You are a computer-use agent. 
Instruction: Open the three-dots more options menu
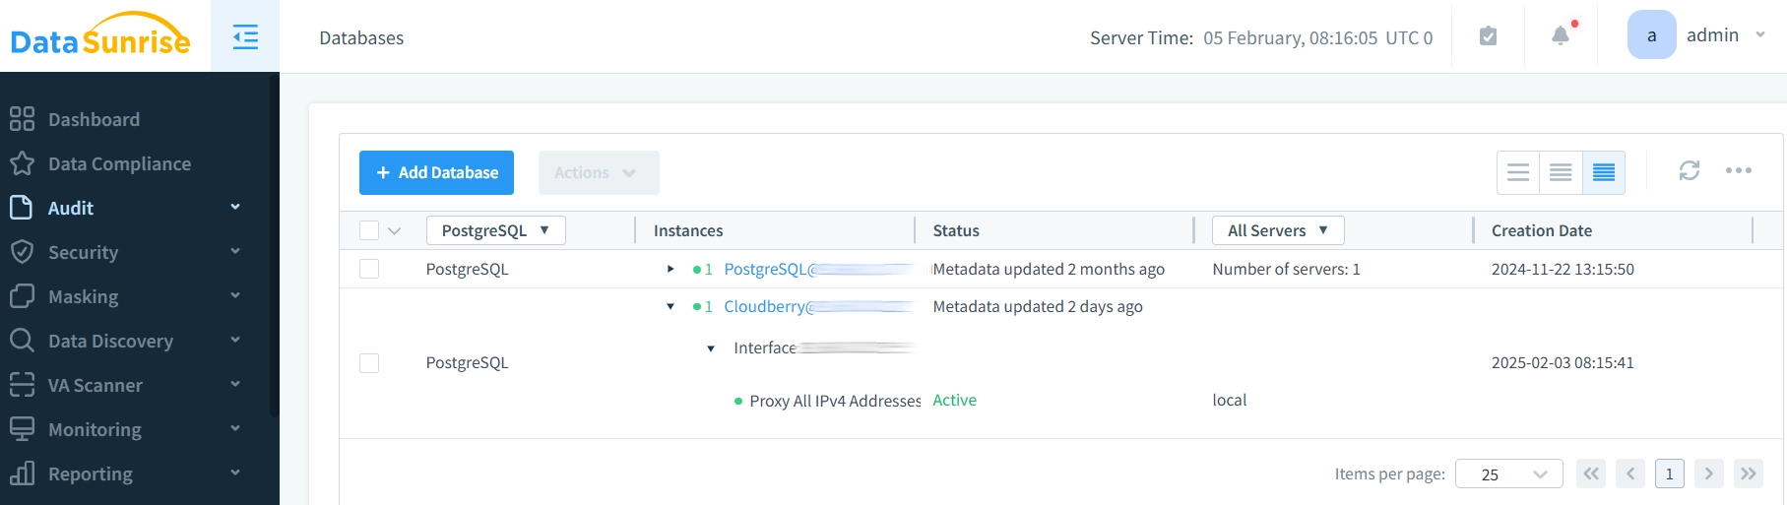(1738, 171)
